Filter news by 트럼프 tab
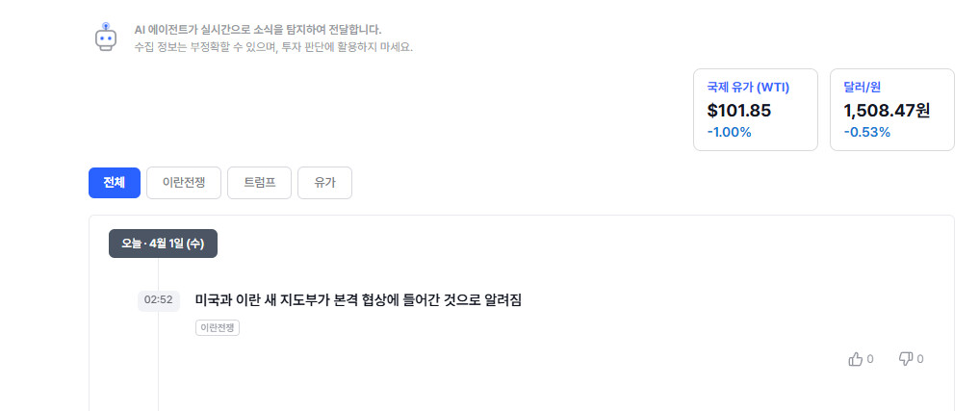This screenshot has width=979, height=411. [259, 183]
